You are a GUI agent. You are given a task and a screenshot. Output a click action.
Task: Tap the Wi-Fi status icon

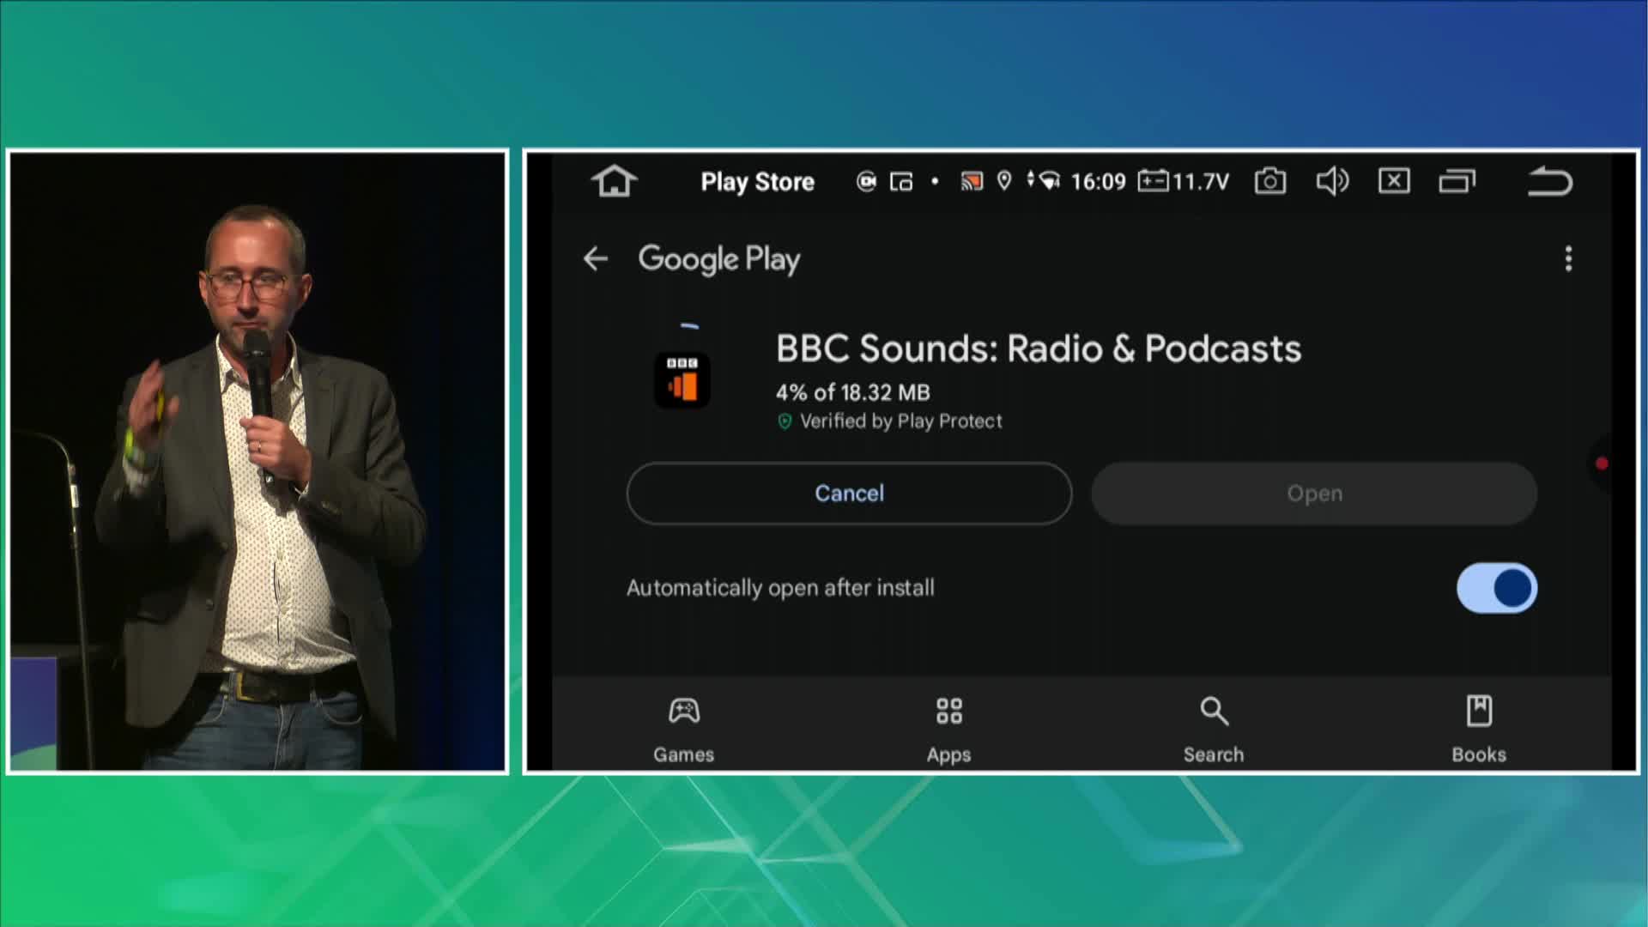[1049, 181]
